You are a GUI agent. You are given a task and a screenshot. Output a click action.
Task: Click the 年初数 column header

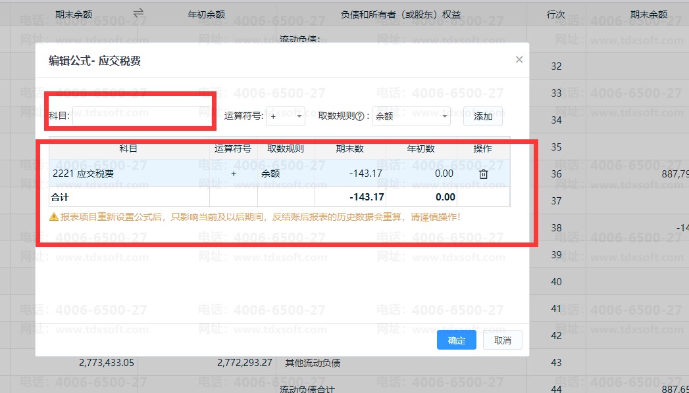click(421, 149)
